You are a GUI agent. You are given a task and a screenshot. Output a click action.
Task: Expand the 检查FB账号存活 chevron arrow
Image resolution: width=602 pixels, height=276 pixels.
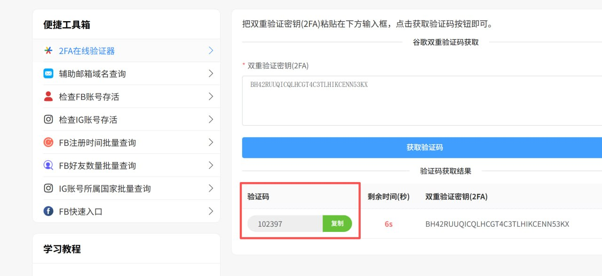tap(211, 97)
